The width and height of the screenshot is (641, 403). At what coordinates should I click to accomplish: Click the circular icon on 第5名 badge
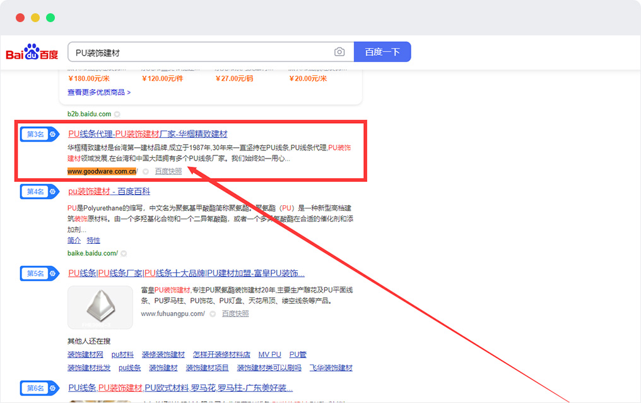53,274
